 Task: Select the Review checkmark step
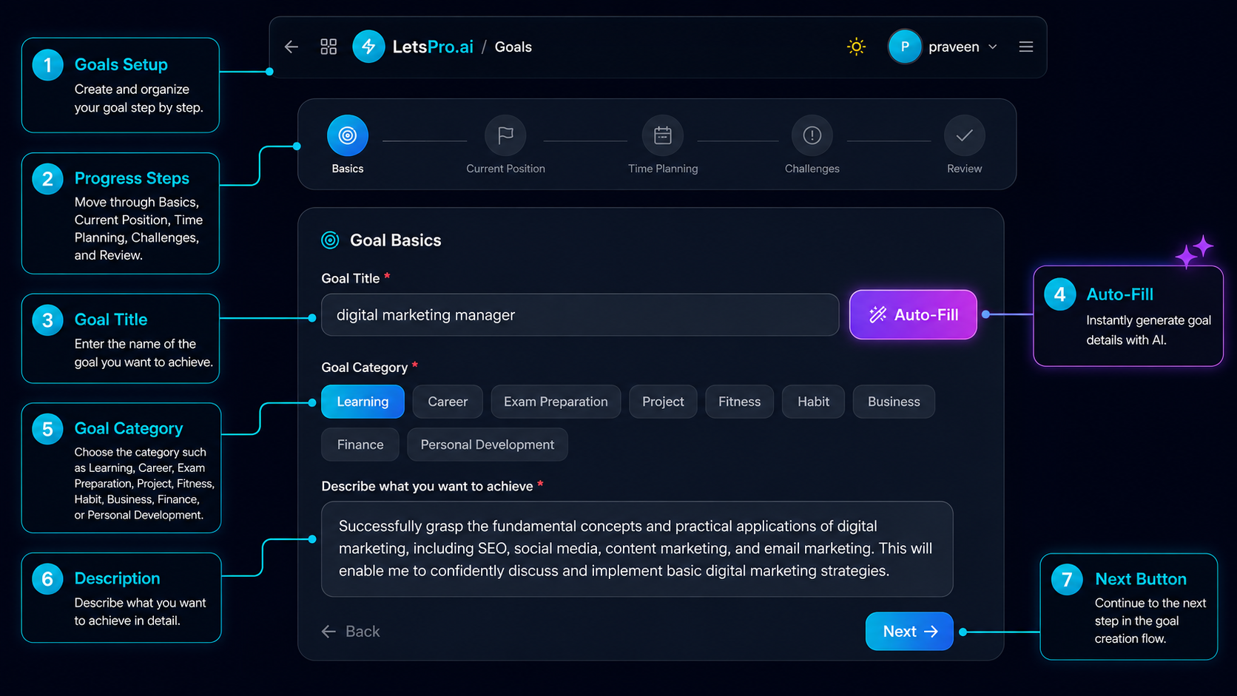tap(965, 135)
